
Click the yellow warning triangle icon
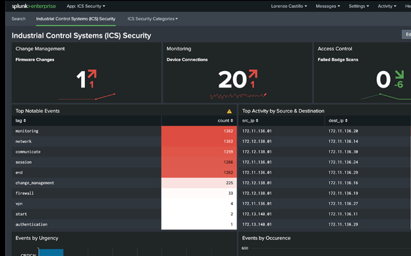point(229,111)
